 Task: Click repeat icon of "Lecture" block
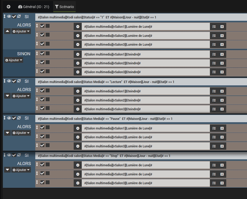[x=19, y=81]
